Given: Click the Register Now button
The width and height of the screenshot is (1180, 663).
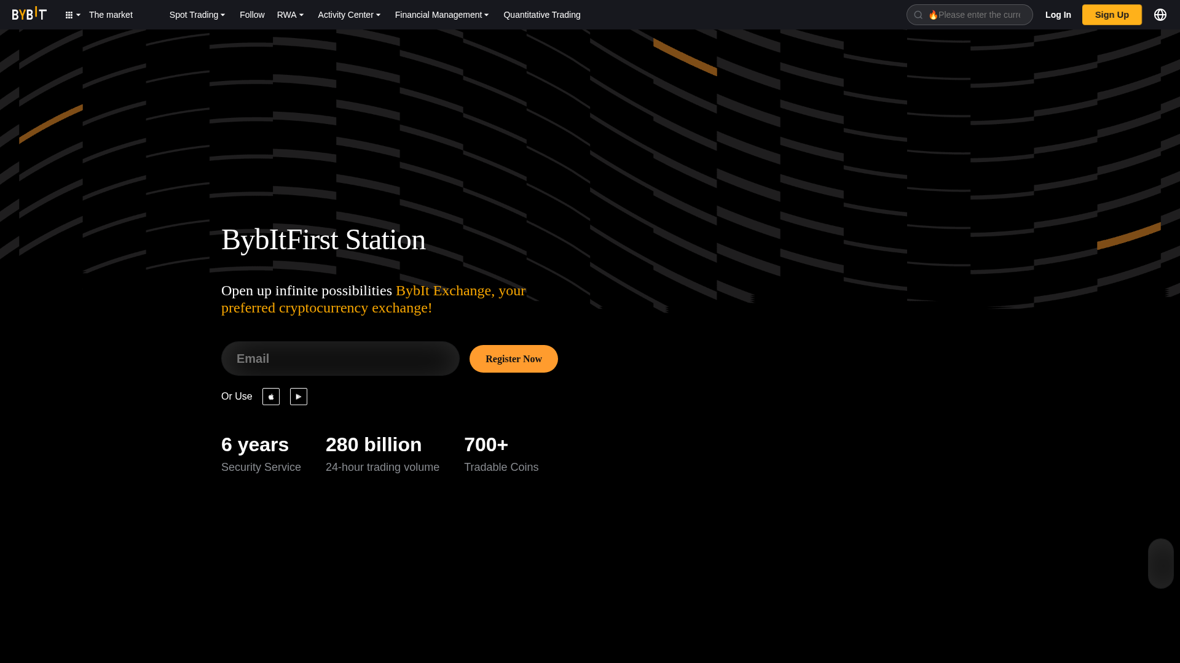Looking at the screenshot, I should pos(514,359).
